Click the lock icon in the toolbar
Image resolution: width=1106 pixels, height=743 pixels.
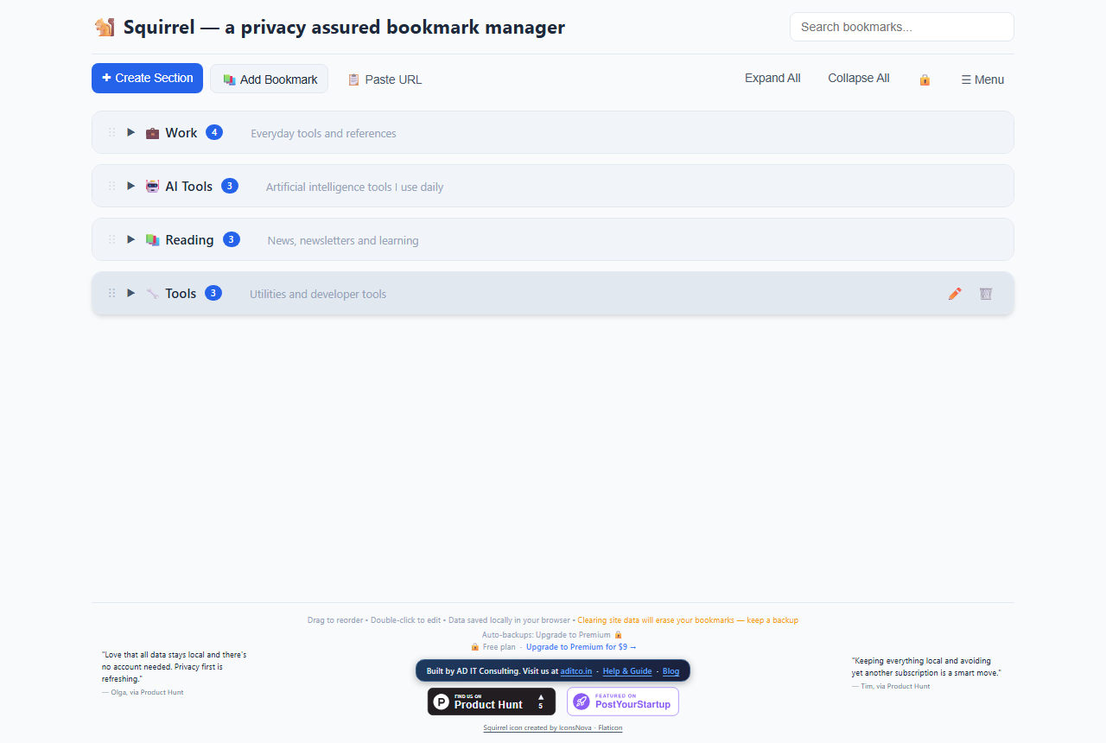coord(925,79)
